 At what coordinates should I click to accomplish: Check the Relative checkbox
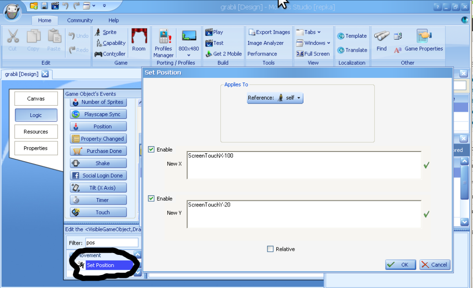point(270,249)
